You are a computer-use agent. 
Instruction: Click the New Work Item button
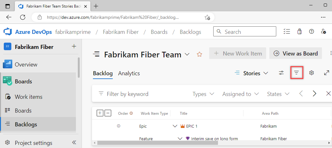point(238,53)
